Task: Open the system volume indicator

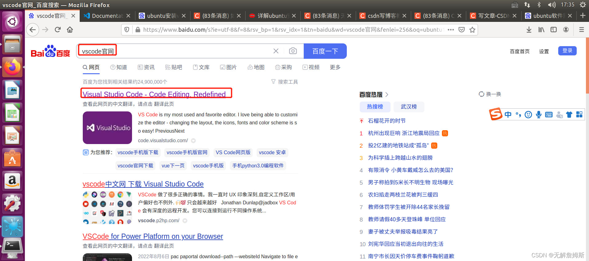Action: point(551,5)
